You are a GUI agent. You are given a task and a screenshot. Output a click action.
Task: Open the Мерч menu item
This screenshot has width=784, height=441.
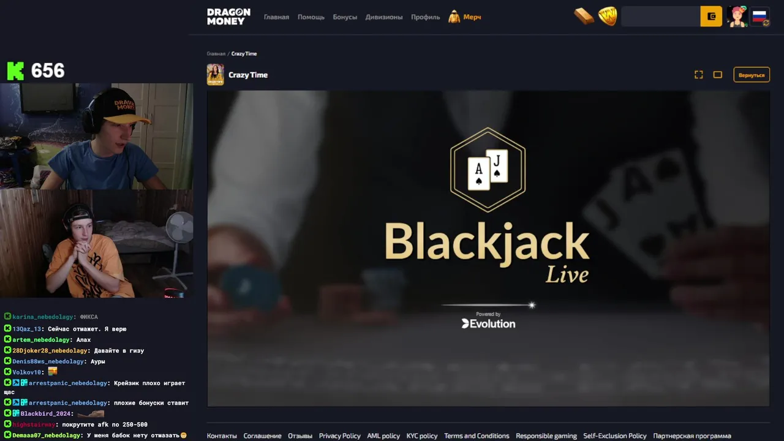(x=472, y=17)
